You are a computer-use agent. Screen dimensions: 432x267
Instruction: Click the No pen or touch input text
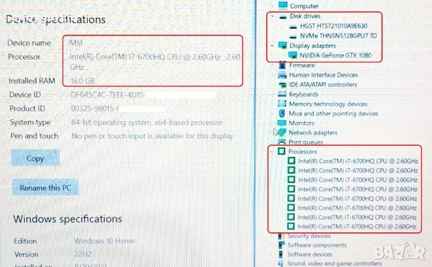click(152, 136)
